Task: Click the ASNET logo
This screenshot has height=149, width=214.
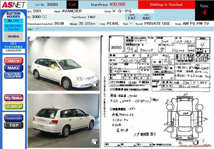Action: tap(13, 5)
